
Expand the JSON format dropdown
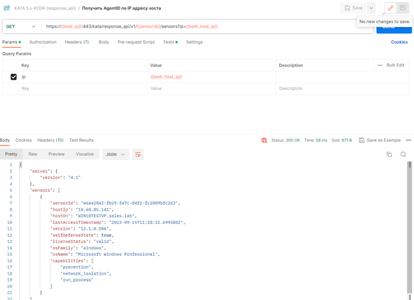pyautogui.click(x=115, y=154)
